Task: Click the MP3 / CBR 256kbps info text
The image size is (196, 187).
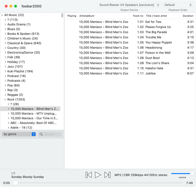Action: tap(141, 175)
